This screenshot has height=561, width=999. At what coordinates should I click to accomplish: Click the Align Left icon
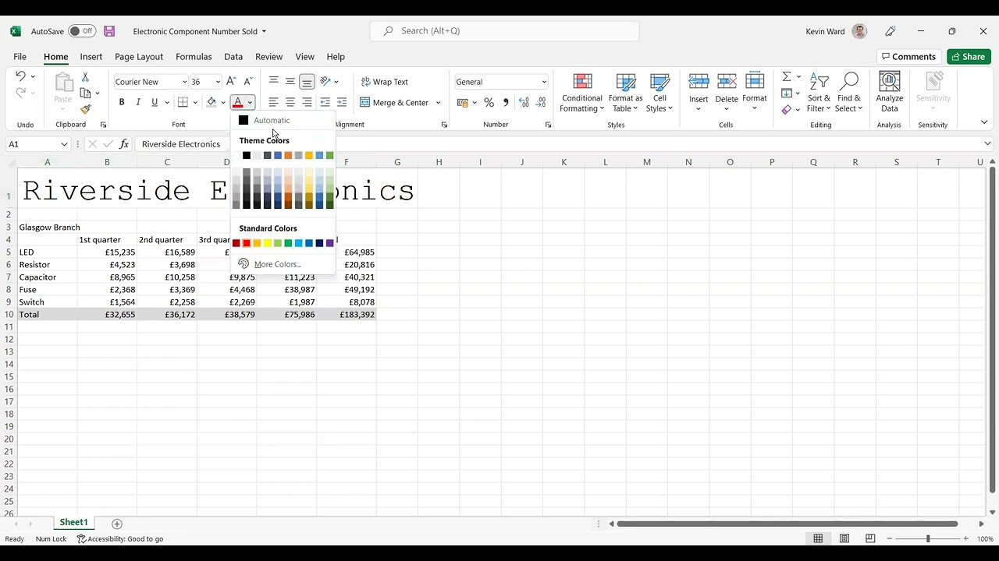(273, 102)
